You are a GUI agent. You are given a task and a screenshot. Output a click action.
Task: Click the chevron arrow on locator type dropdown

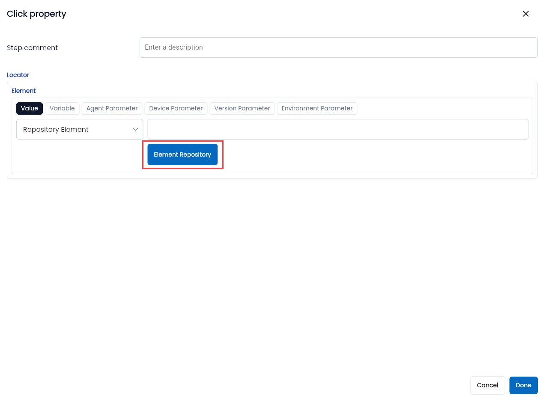(135, 129)
